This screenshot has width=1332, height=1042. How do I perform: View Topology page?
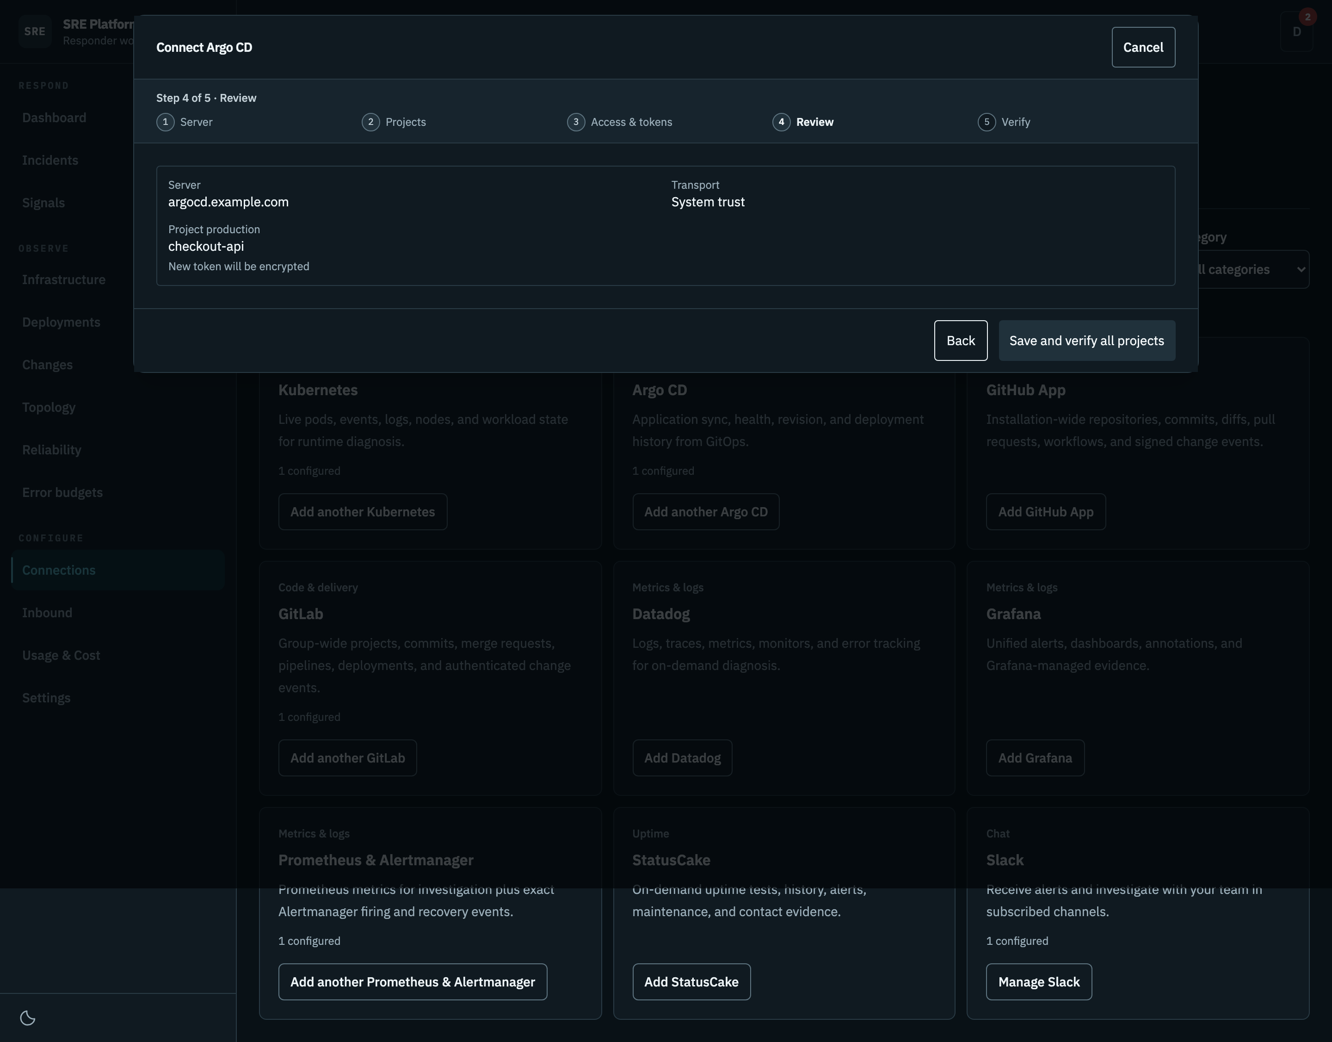click(x=118, y=408)
